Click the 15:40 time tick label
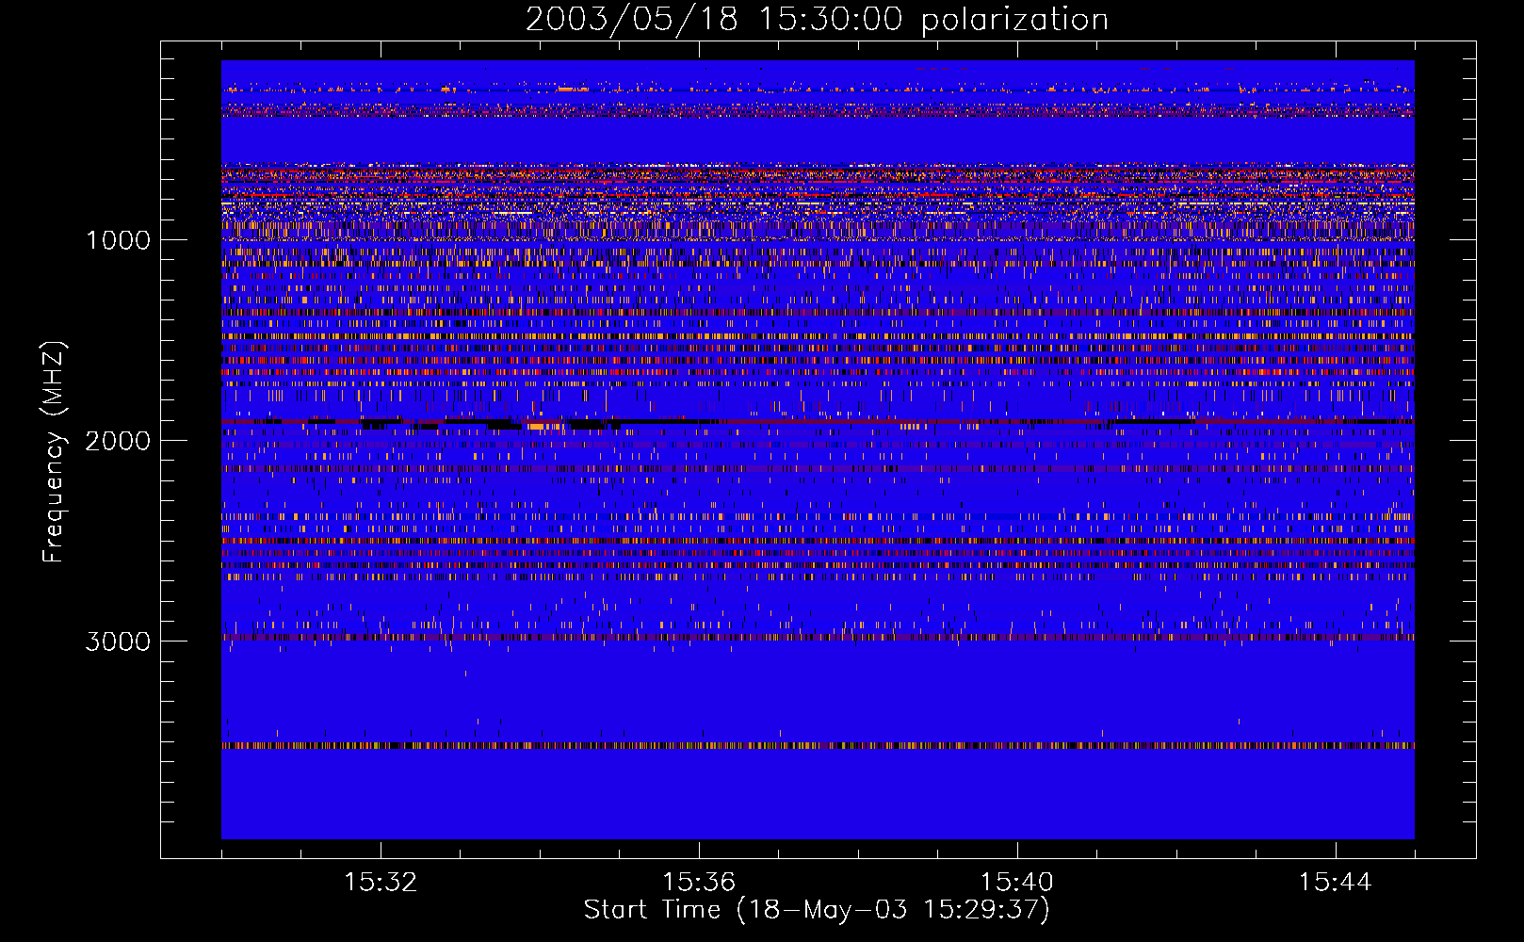The height and width of the screenshot is (942, 1524). click(x=1017, y=883)
